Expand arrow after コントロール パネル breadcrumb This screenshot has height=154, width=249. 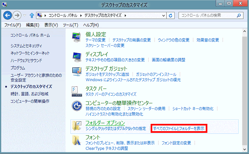81,15
